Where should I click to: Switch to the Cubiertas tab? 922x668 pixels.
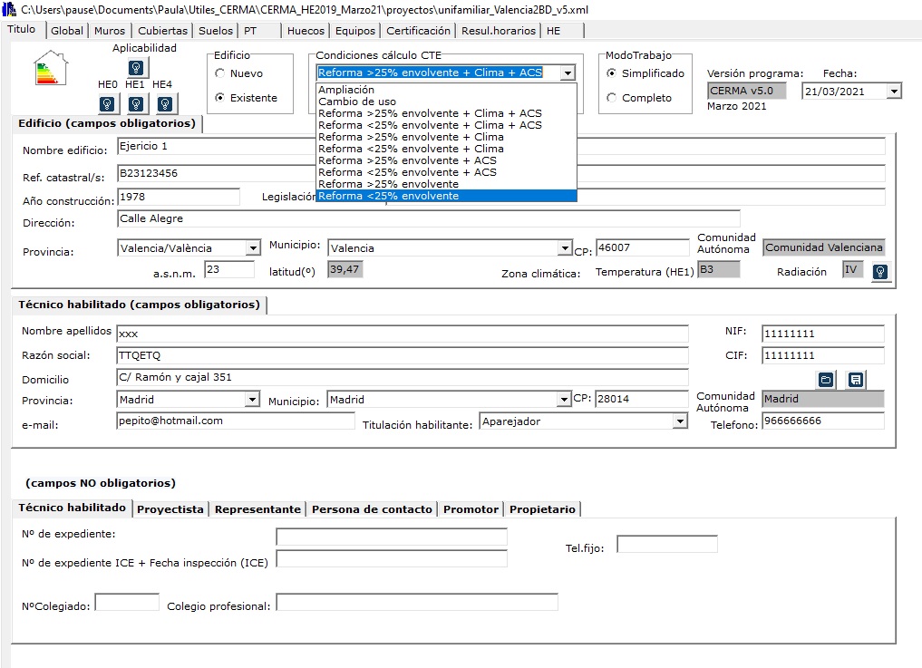pos(163,31)
